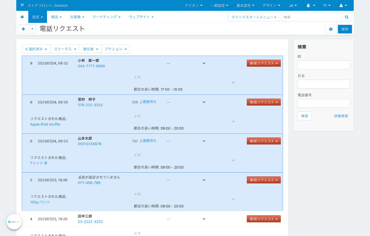
Task: Click phone number 077-456-789
Action: tap(89, 183)
